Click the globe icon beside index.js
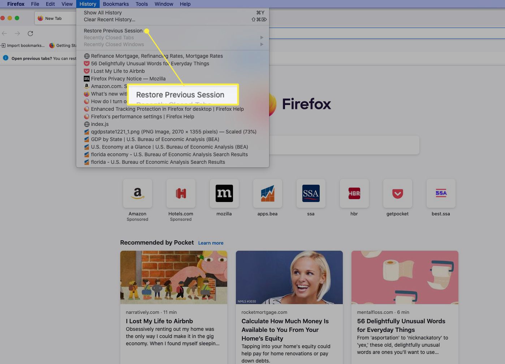 [x=87, y=124]
